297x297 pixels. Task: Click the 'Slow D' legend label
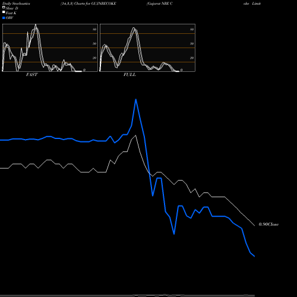click(12, 8)
